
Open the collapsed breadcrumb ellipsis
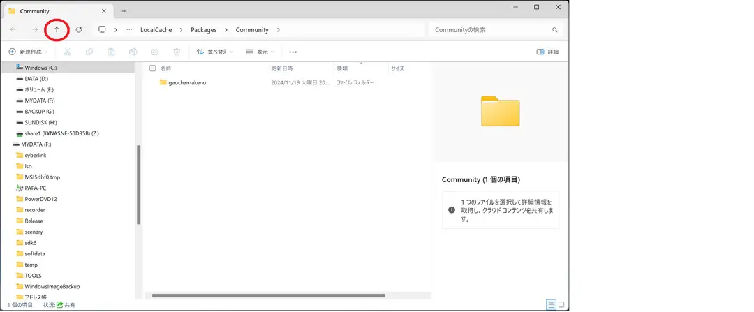click(129, 30)
